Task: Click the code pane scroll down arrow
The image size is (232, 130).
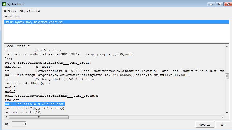Action: pos(227,113)
